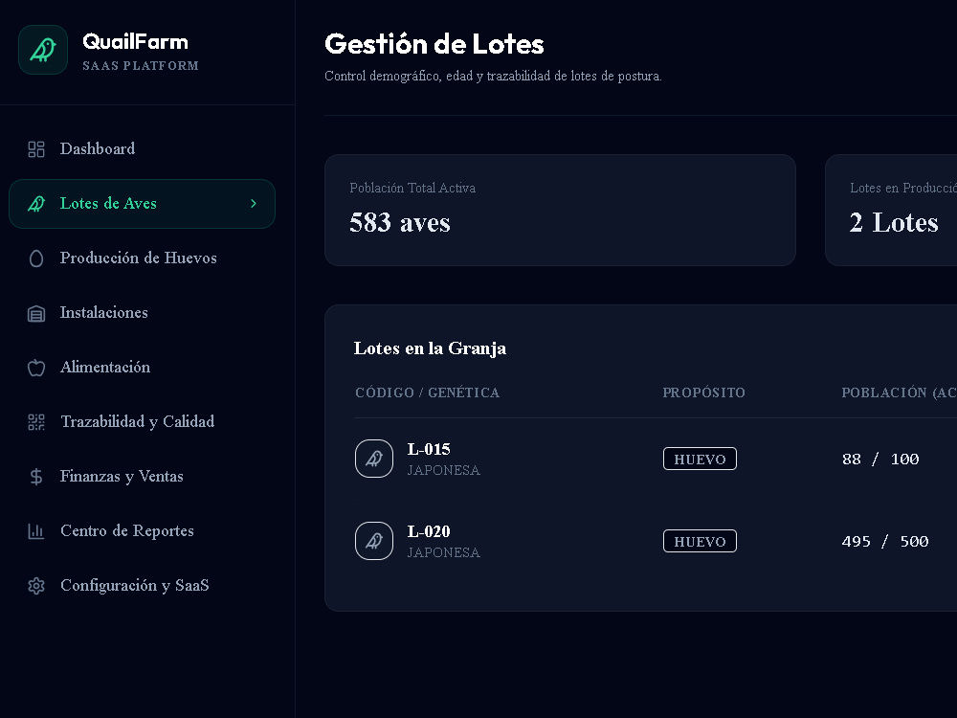Screen dimensions: 957x718
Task: Click the bar chart icon for Reportes
Action: (36, 531)
